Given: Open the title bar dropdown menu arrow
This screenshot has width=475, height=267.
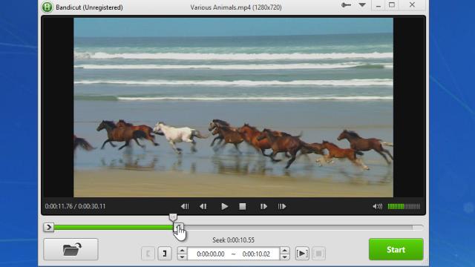Looking at the screenshot, I should pyautogui.click(x=362, y=5).
